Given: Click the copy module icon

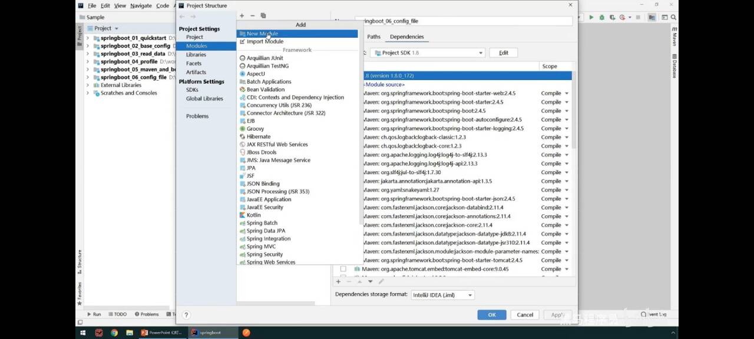Looking at the screenshot, I should (x=263, y=16).
